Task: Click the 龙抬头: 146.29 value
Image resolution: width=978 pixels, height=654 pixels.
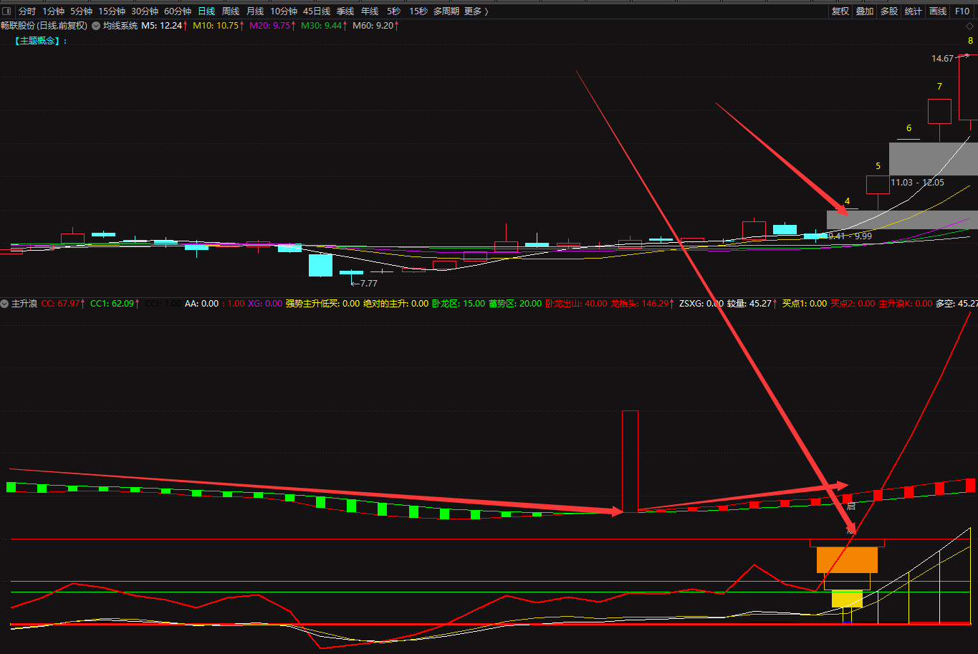Action: click(643, 304)
